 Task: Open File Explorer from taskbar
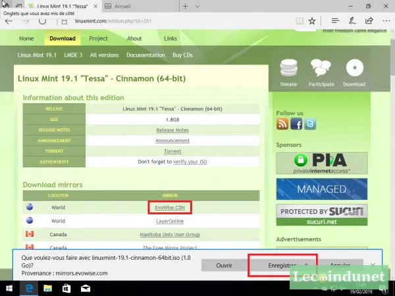[47, 289]
